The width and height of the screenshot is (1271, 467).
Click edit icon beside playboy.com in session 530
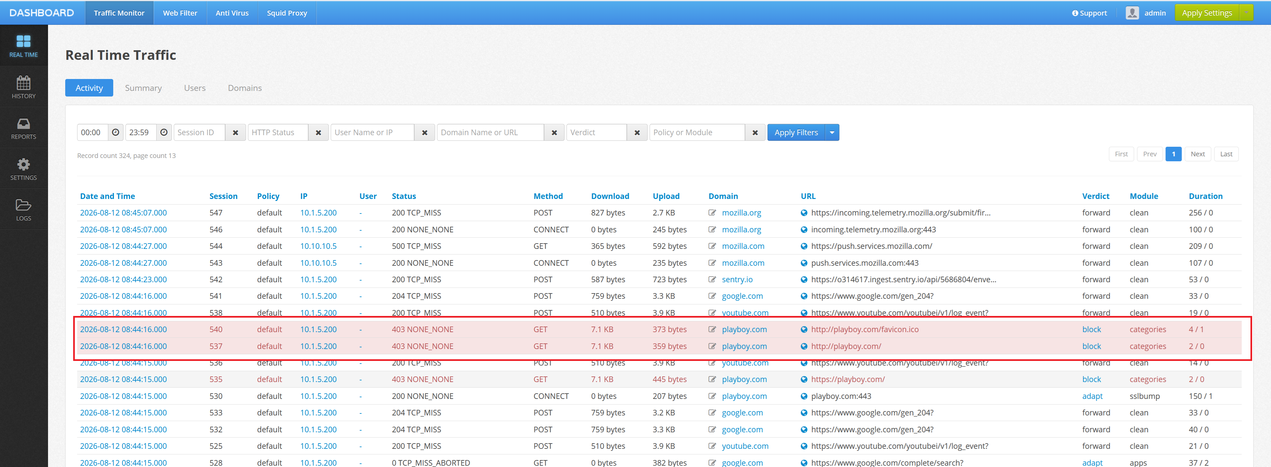pyautogui.click(x=712, y=396)
